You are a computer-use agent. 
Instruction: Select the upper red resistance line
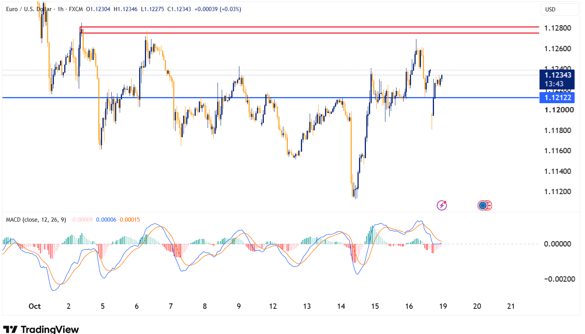309,27
